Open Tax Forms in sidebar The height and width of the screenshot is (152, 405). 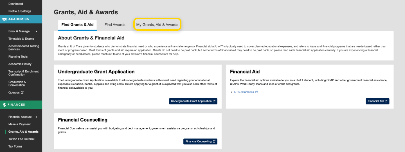[x=15, y=146]
